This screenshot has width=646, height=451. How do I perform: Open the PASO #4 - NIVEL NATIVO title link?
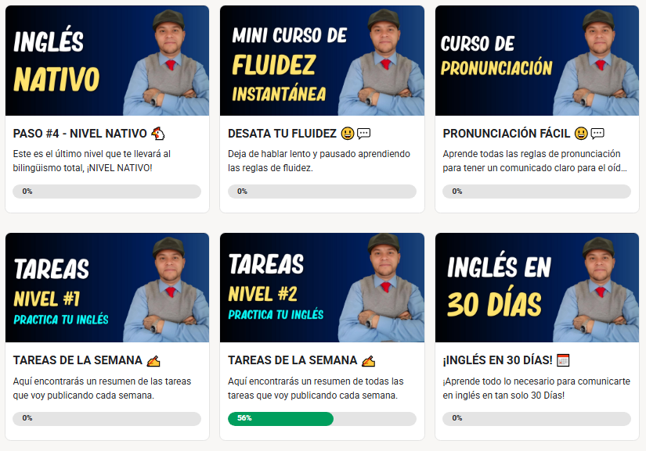[80, 134]
